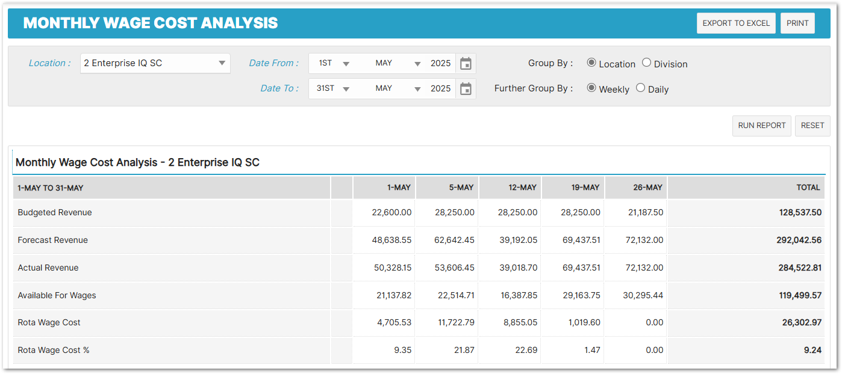Click the Print button
842x374 pixels.
point(797,23)
